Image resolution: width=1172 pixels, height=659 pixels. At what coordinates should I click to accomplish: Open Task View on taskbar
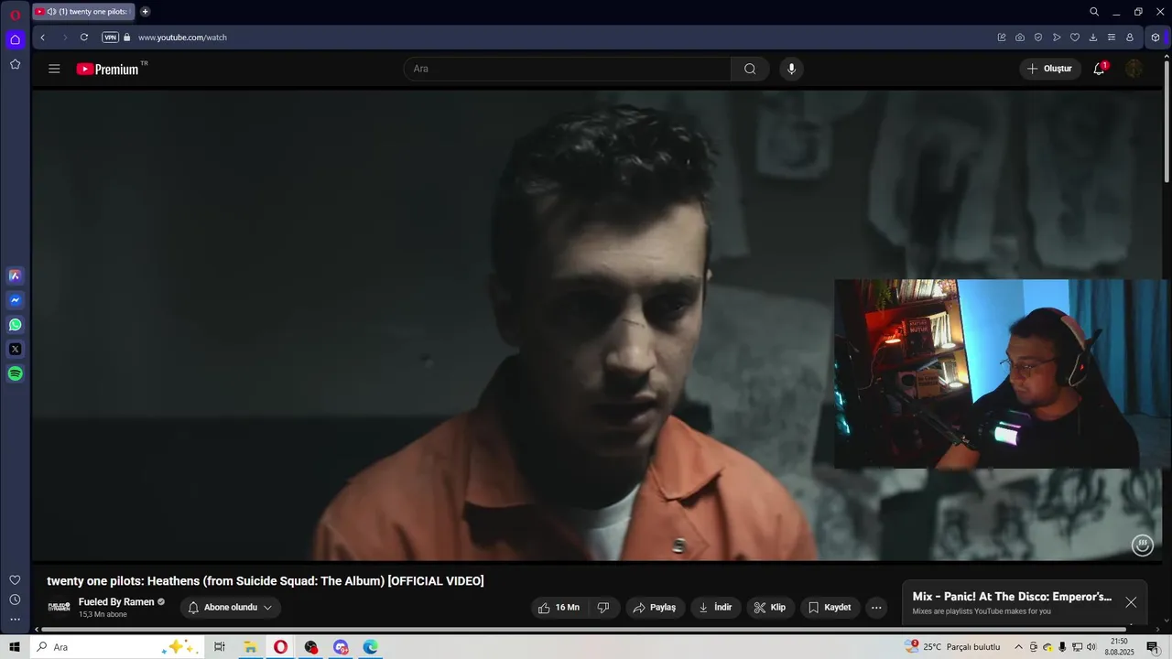tap(220, 647)
